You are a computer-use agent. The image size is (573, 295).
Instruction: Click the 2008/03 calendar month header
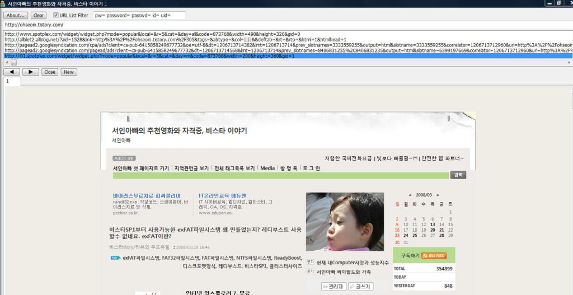click(424, 195)
